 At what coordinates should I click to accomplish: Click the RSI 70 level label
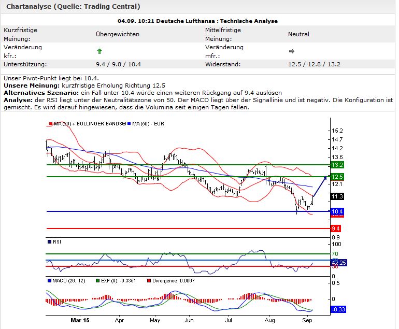(x=335, y=254)
